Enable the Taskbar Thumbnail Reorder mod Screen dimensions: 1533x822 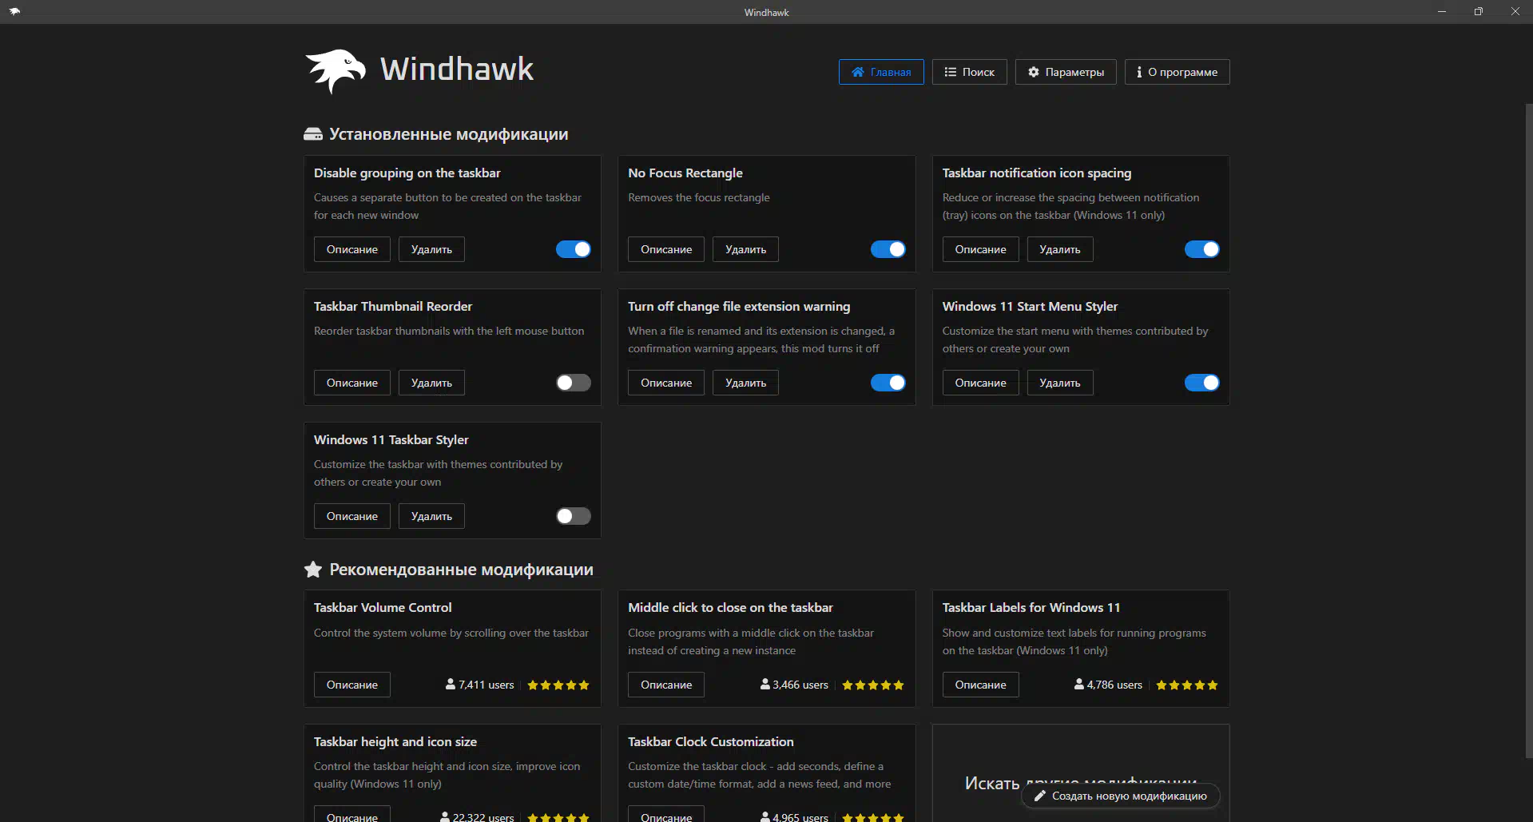click(574, 383)
